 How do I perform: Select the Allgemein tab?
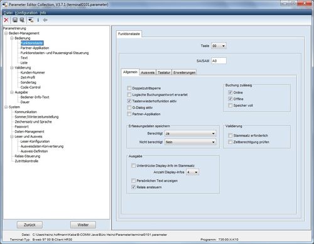click(x=130, y=72)
